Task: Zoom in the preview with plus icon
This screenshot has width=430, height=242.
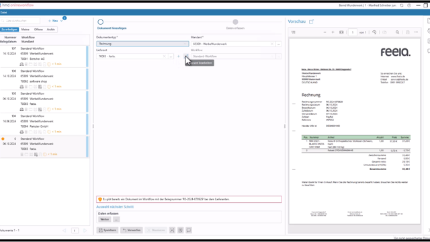Action: 333,32
